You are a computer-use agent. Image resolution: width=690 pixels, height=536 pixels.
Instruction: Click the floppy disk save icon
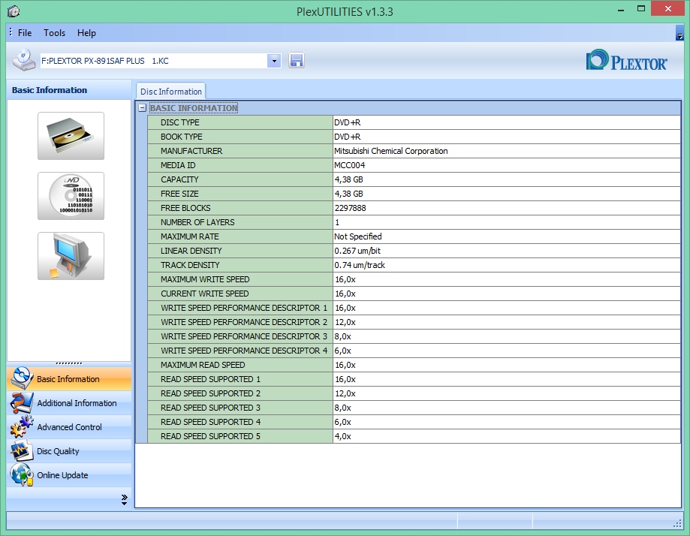pyautogui.click(x=297, y=61)
